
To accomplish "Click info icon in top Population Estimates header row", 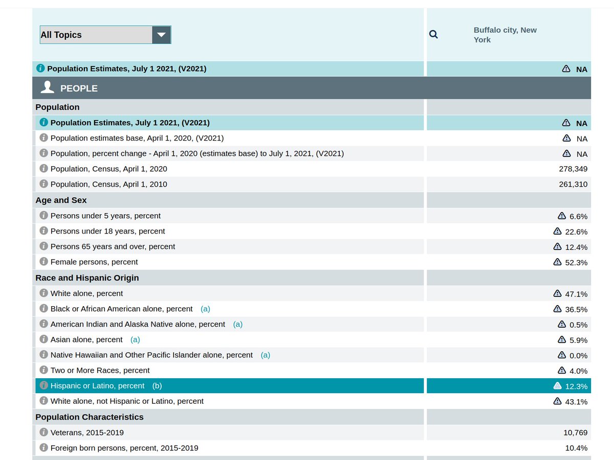I will 40,68.
